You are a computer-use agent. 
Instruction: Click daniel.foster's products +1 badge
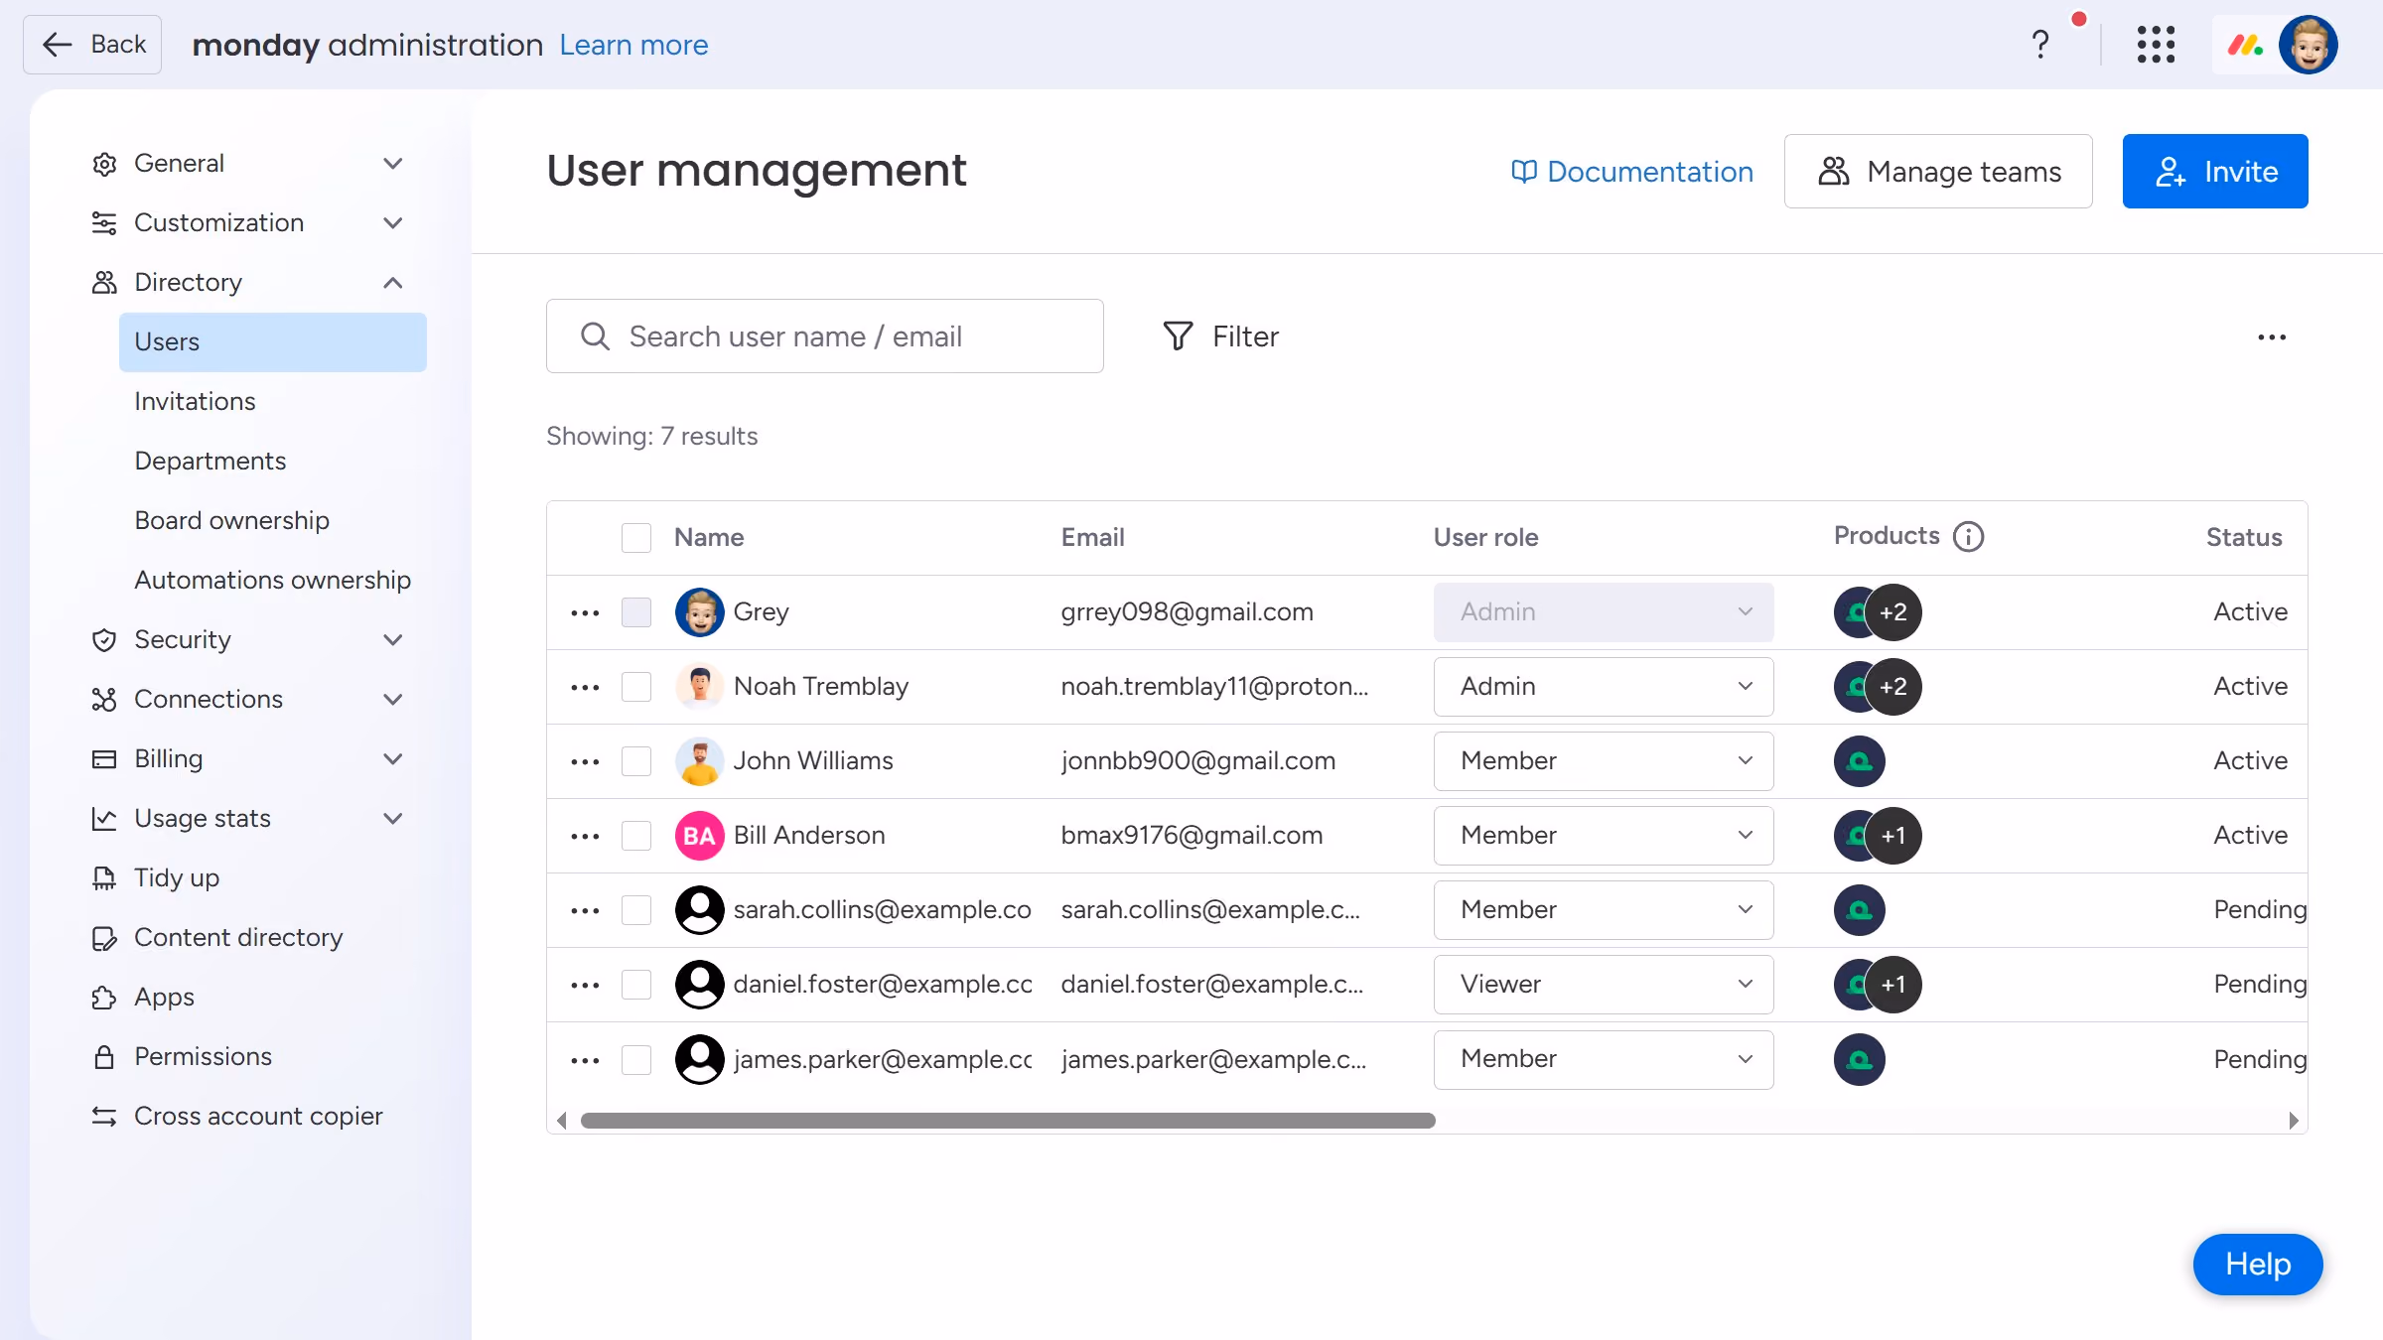click(1893, 985)
